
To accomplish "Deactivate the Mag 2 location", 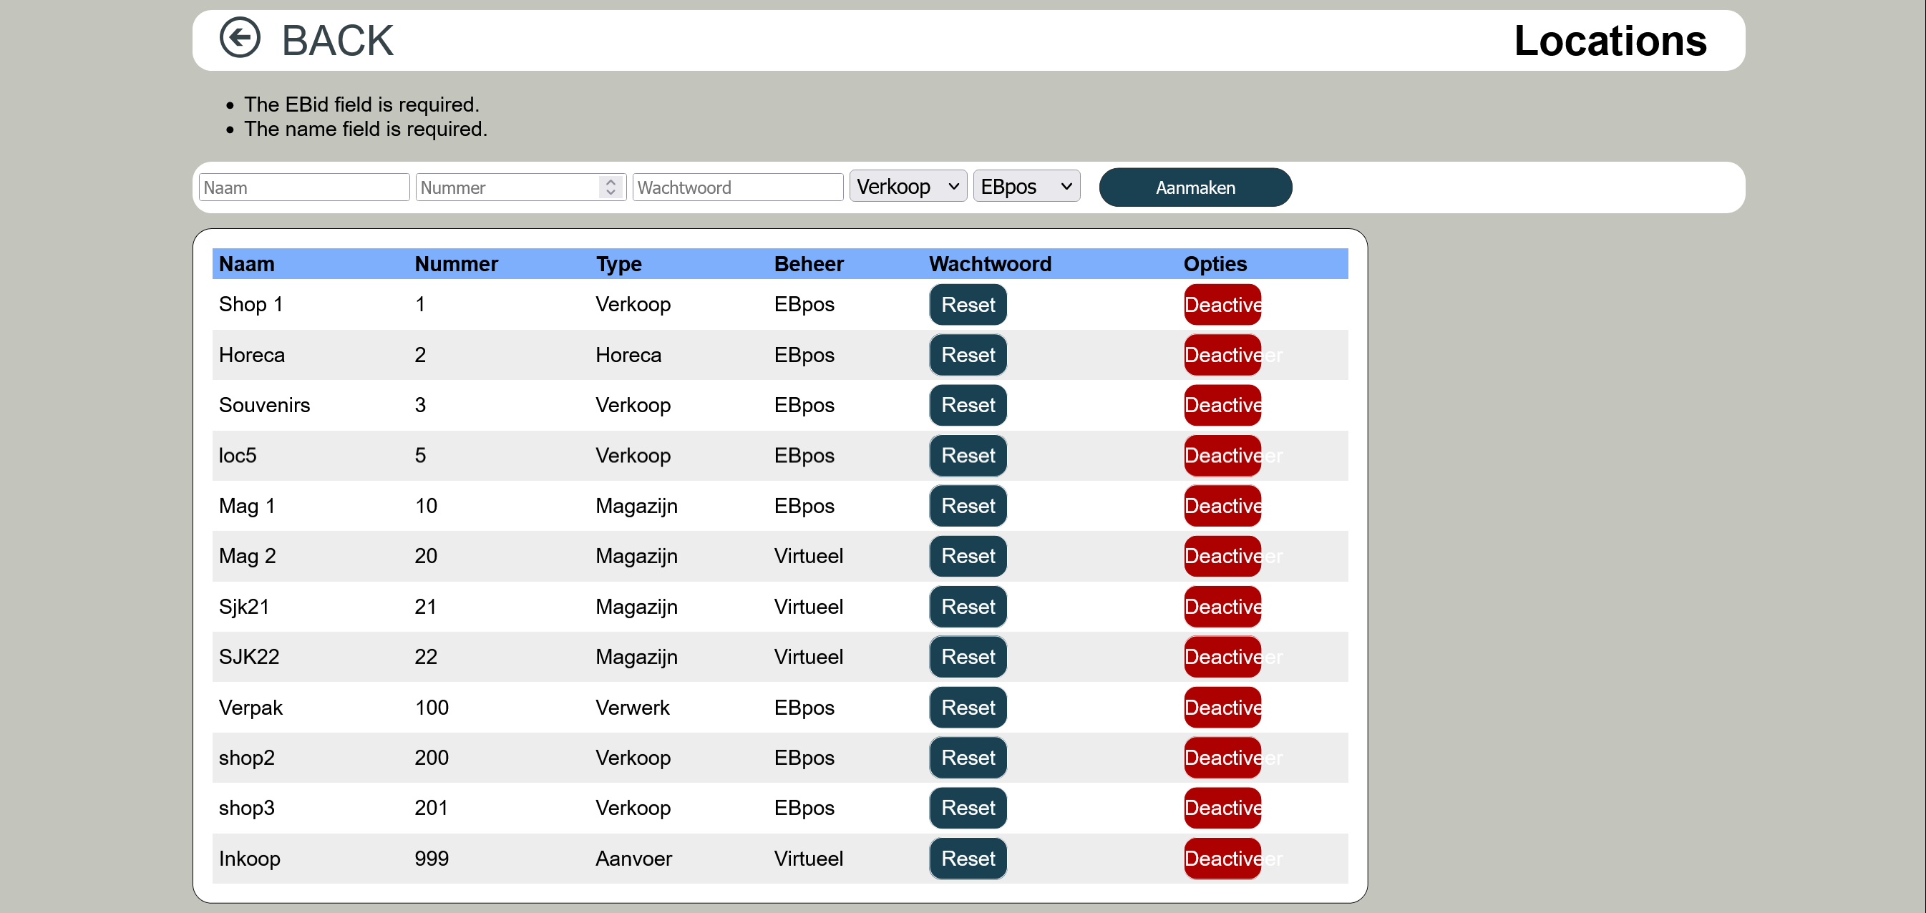I will [x=1222, y=557].
